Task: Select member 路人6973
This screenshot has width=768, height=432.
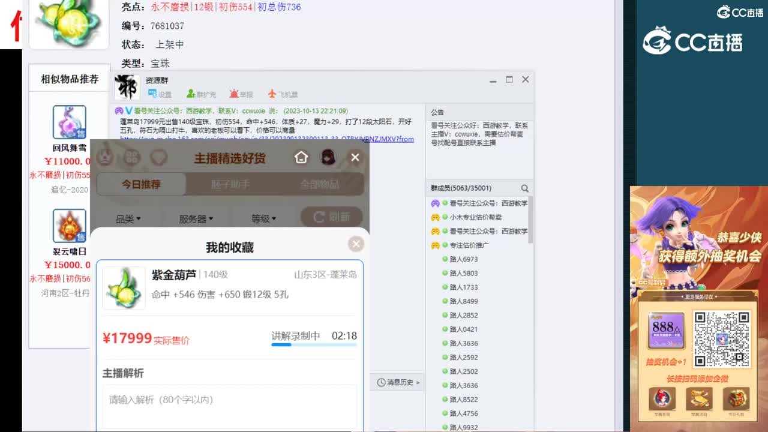Action: click(463, 259)
